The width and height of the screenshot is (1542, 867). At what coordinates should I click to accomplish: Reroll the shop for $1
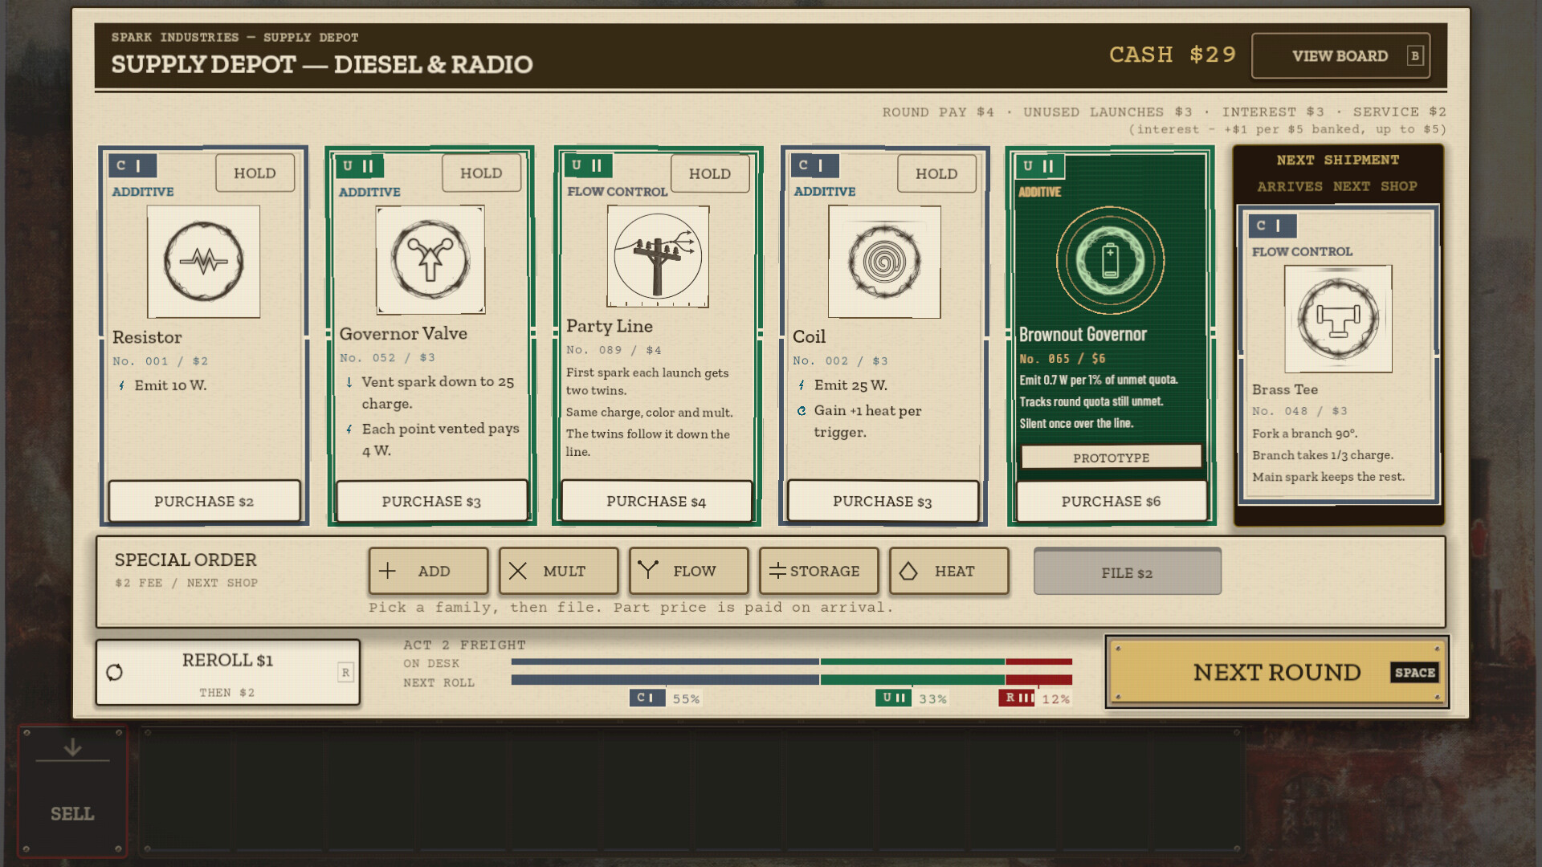point(228,672)
